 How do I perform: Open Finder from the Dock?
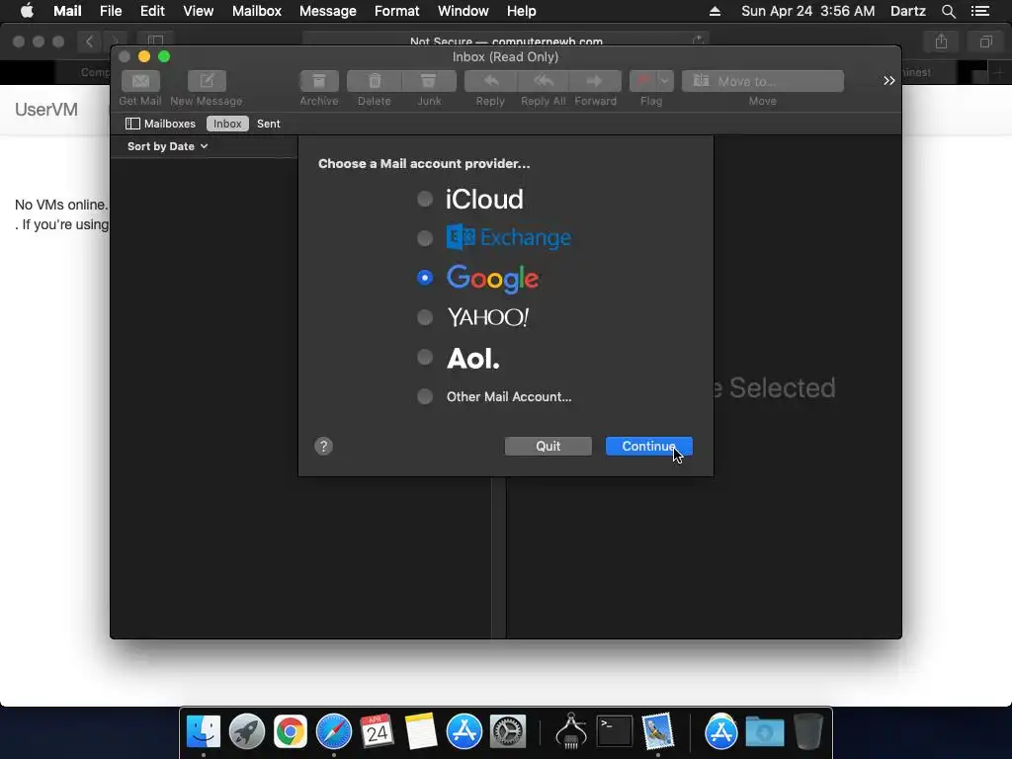pos(204,731)
